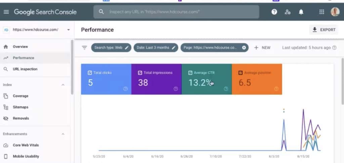Click the Core Web Vitals gauge icon
The image size is (344, 163).
(6, 145)
